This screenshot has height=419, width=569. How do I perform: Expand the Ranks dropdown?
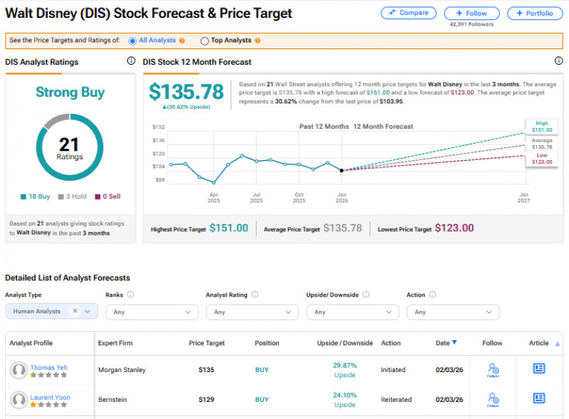(x=152, y=312)
